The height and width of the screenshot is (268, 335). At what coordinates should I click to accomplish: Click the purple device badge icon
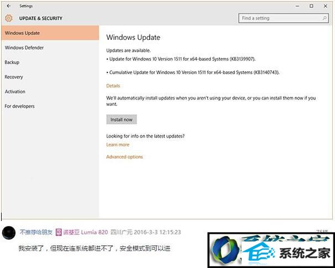pos(59,232)
